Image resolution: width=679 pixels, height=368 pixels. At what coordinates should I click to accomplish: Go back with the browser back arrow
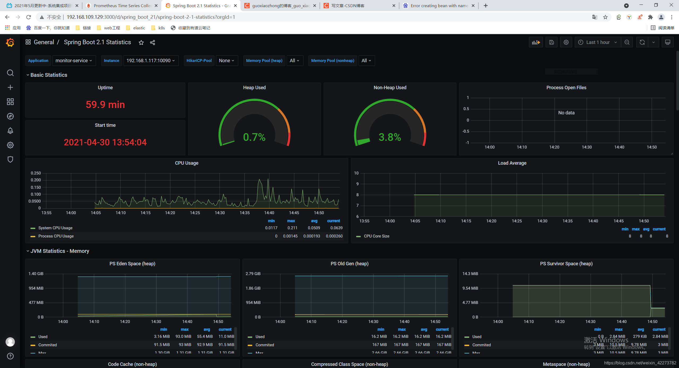click(x=7, y=17)
